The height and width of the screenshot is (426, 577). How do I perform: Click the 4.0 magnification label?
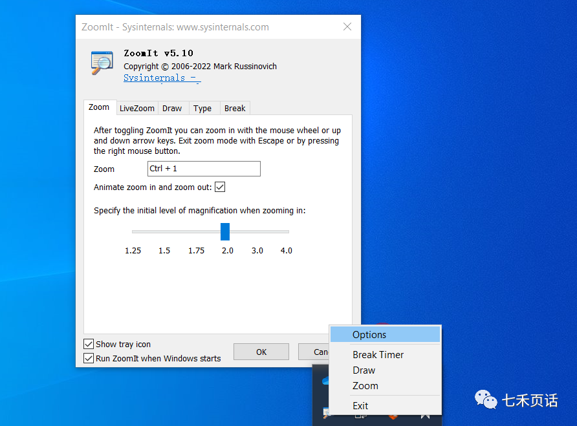[287, 251]
